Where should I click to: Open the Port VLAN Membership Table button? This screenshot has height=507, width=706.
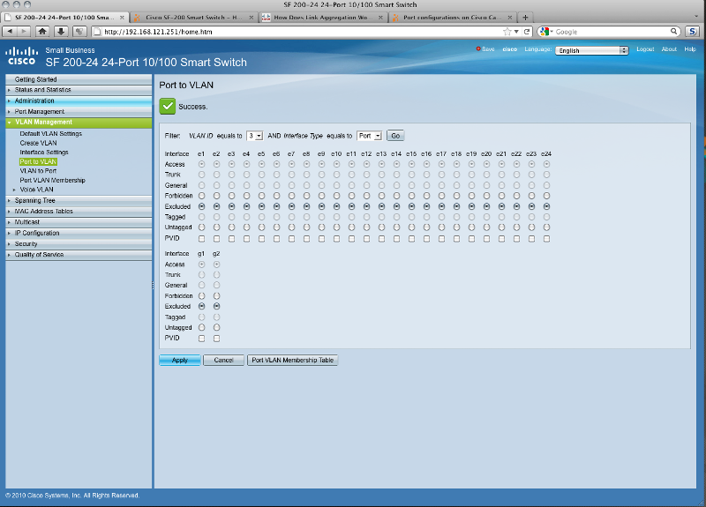(292, 360)
